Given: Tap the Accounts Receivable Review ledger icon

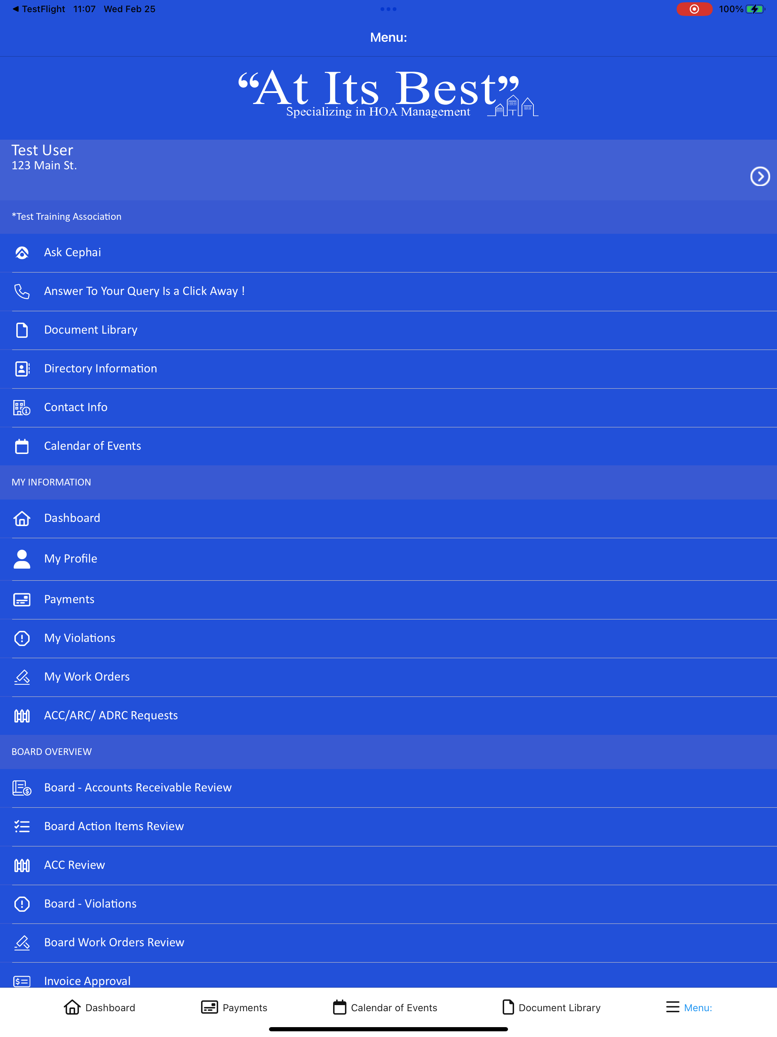Looking at the screenshot, I should (x=22, y=788).
